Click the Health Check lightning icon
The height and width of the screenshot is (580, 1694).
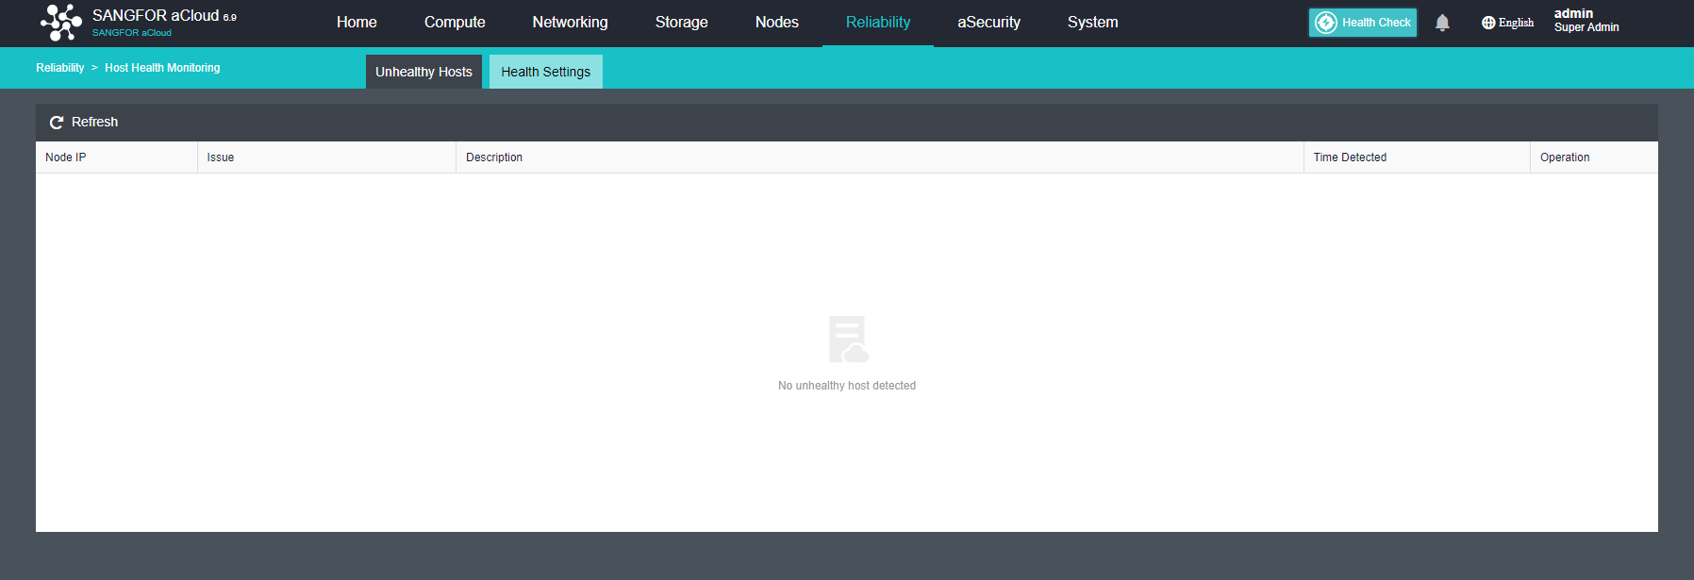click(1326, 23)
